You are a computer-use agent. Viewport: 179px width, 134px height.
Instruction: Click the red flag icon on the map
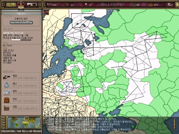pos(46,12)
